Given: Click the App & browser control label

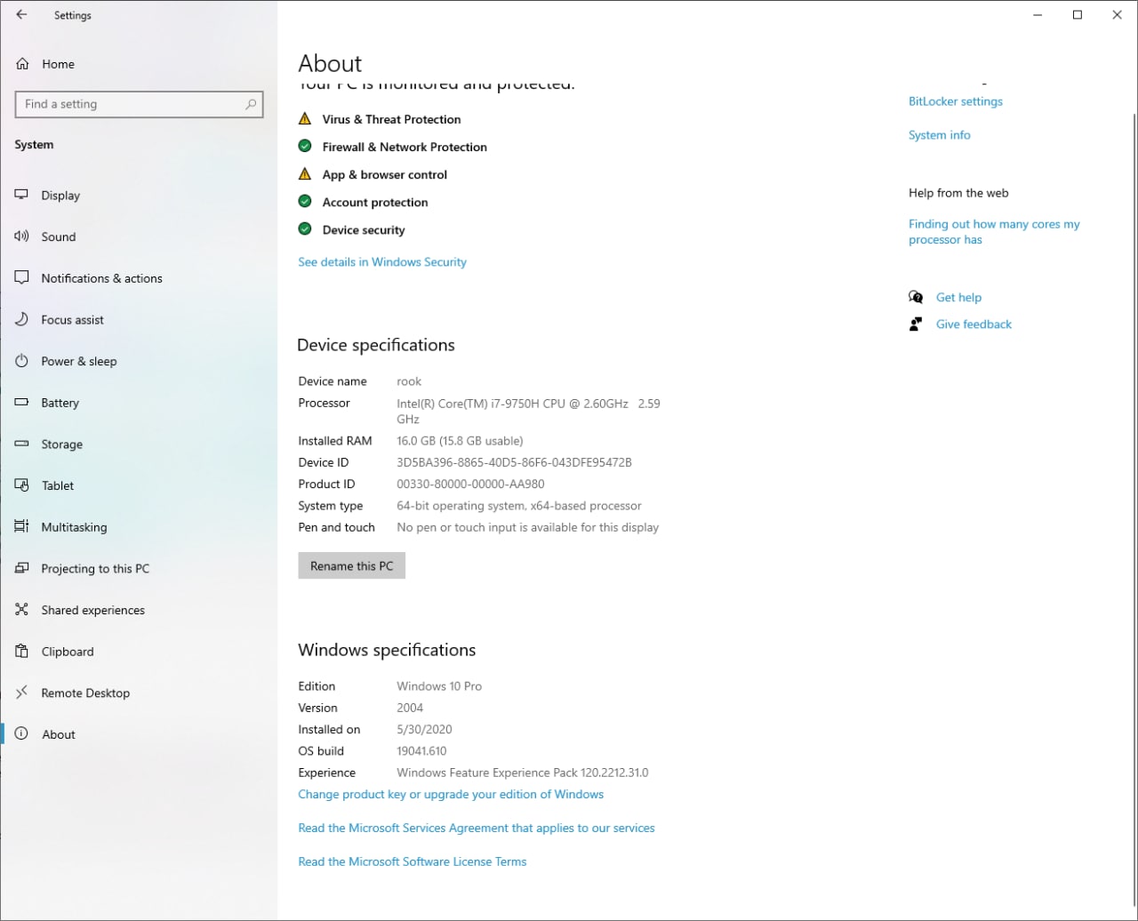Looking at the screenshot, I should [x=385, y=175].
